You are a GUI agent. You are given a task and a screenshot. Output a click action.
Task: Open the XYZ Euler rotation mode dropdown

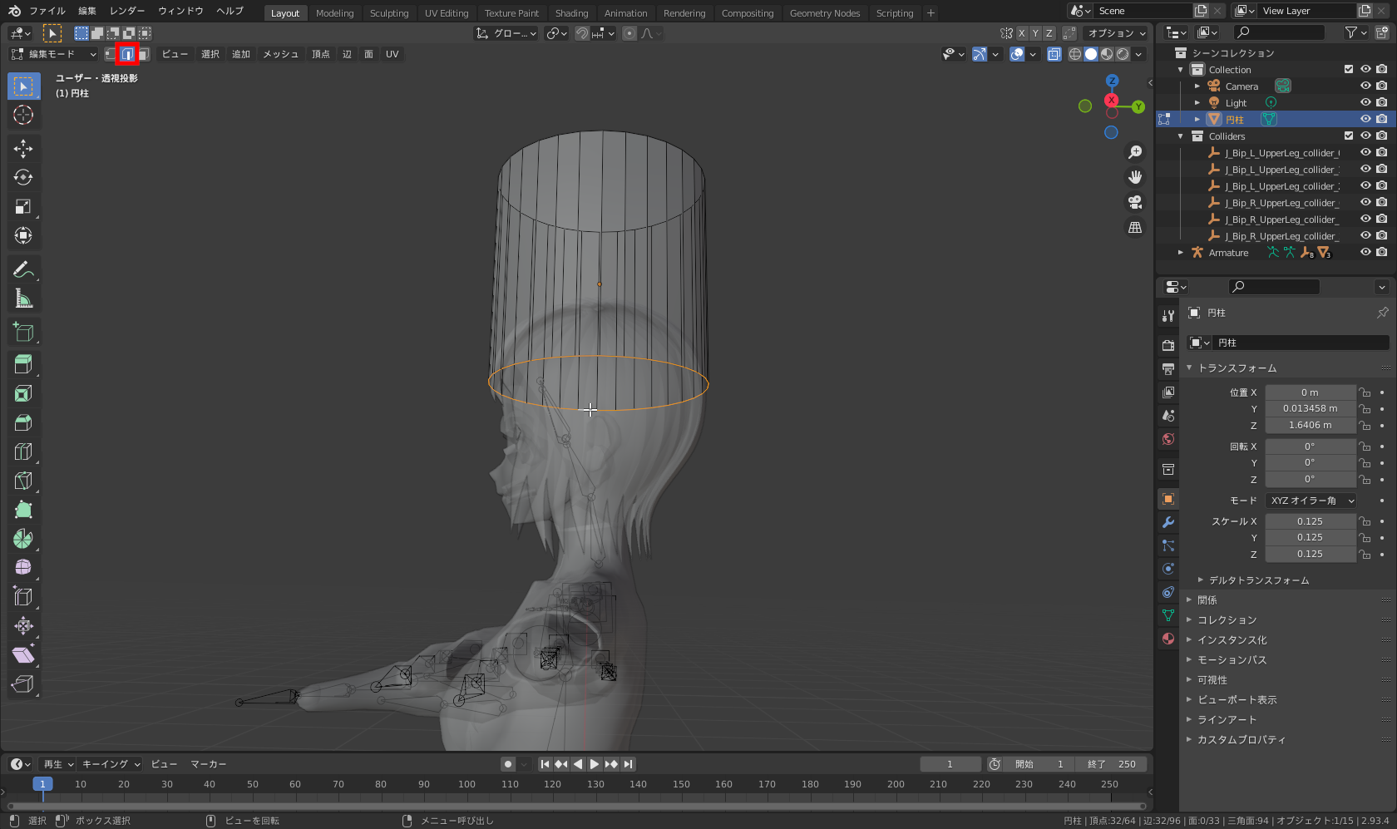pyautogui.click(x=1311, y=501)
